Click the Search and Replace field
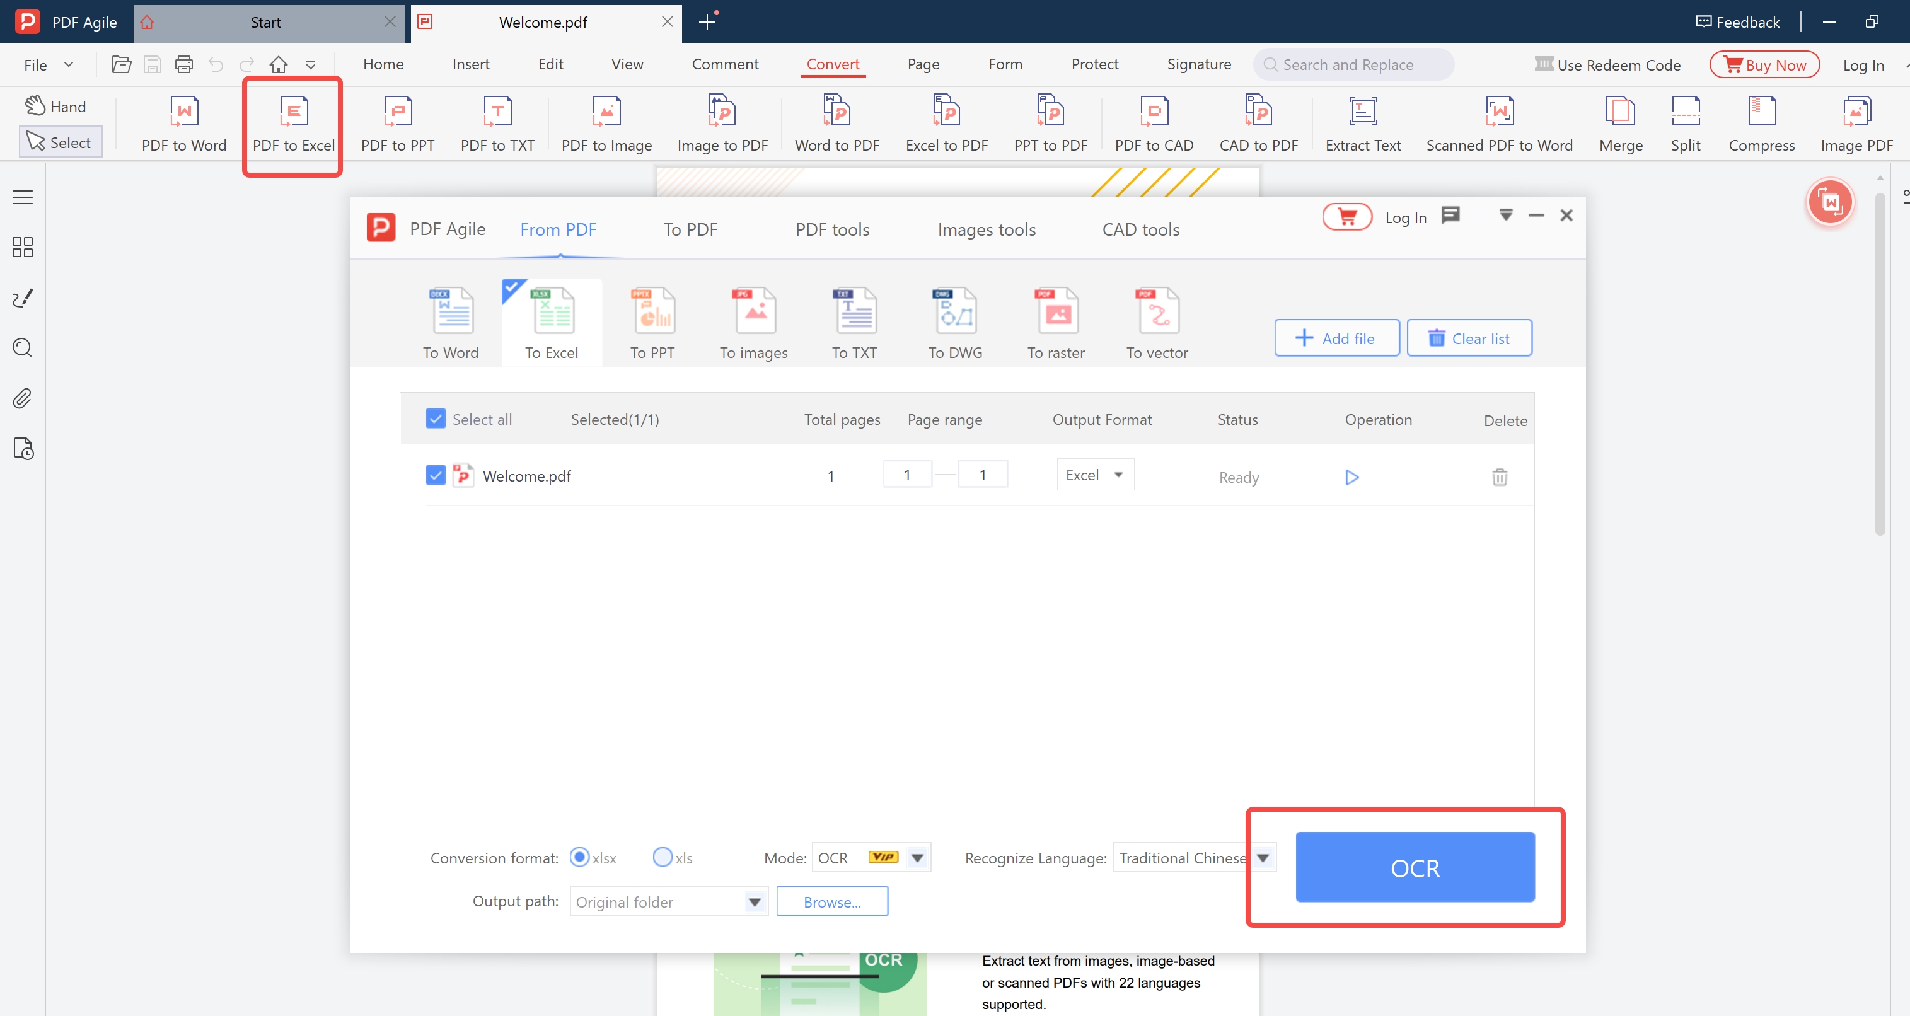Screen dimensions: 1910x1016 click(x=1353, y=64)
